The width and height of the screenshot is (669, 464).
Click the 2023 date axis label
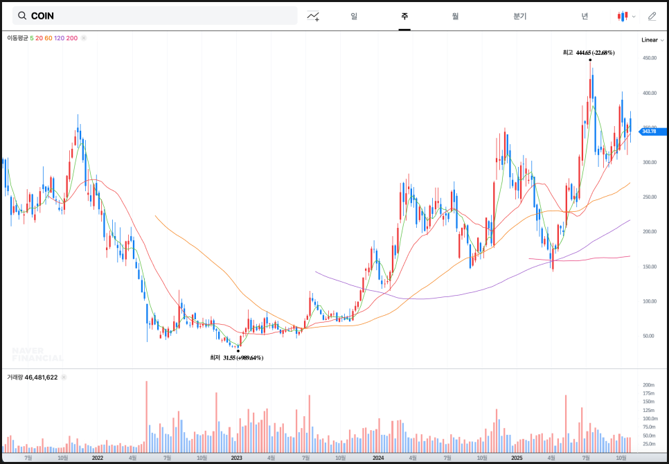point(237,458)
